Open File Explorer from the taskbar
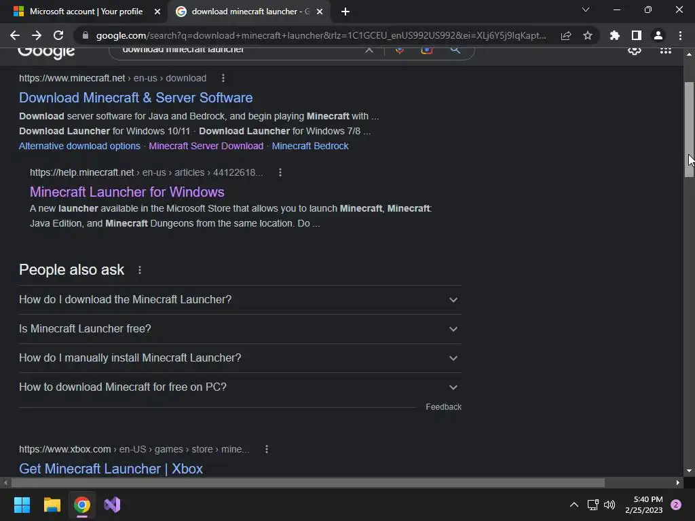 click(x=52, y=505)
